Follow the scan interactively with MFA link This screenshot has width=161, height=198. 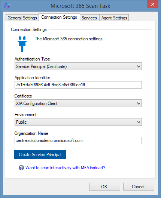coord(65,168)
